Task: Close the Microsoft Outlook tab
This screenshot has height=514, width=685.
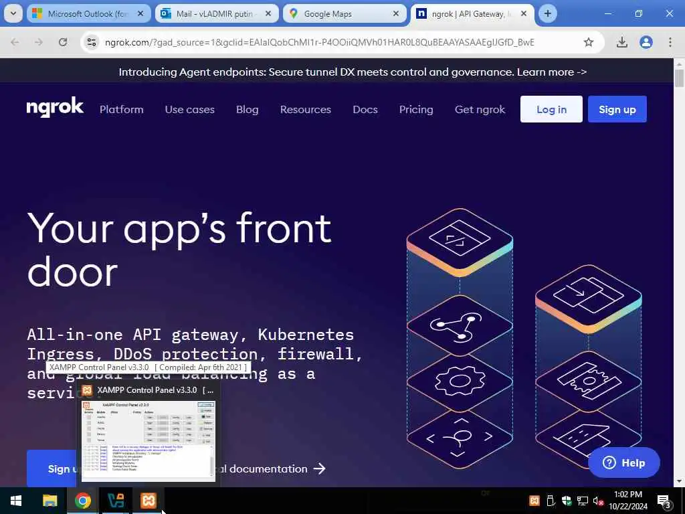Action: coord(140,13)
